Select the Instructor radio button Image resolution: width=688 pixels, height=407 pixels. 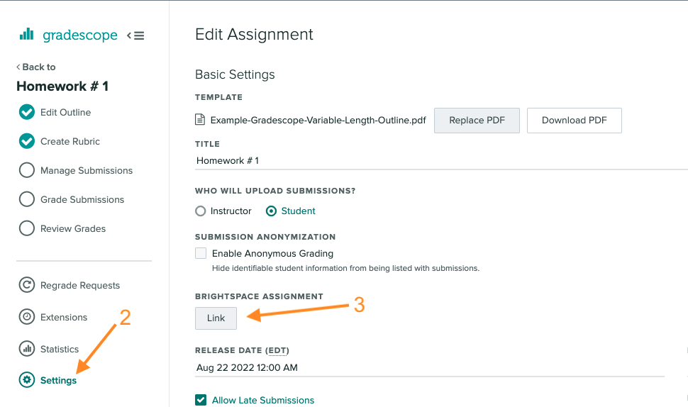coord(201,211)
